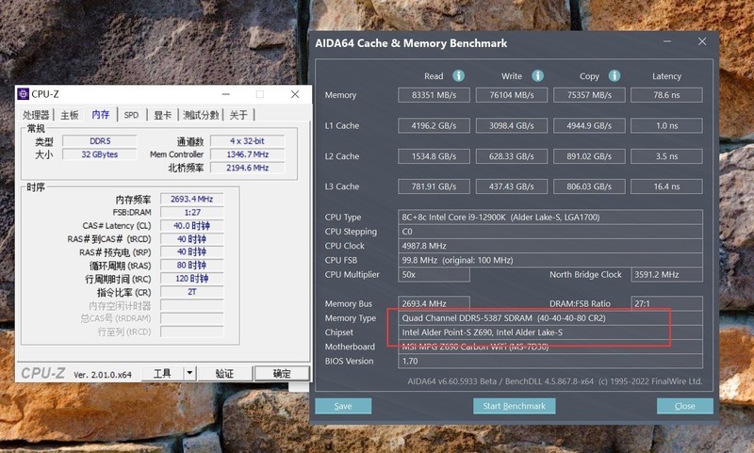Click channel count 4 x 32-bit
The image size is (754, 453).
[x=247, y=141]
